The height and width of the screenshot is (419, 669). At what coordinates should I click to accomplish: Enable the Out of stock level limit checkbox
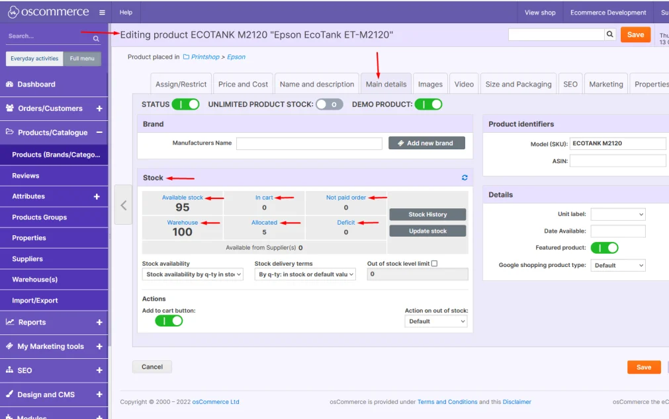coord(435,262)
